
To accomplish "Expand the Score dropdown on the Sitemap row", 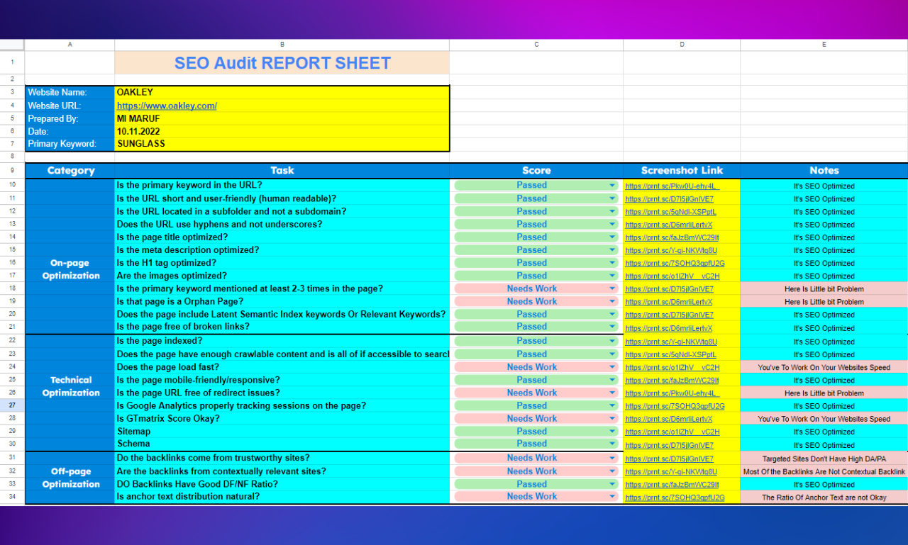I will point(613,432).
